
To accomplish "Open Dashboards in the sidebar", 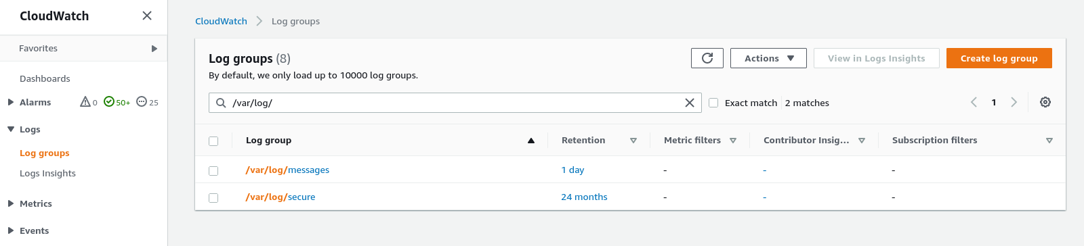I will (45, 78).
